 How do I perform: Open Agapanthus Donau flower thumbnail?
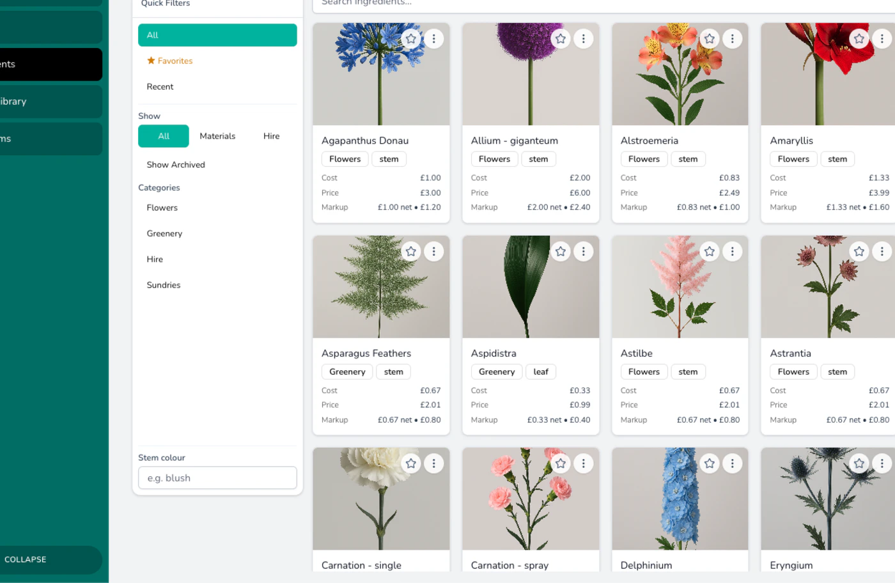[x=381, y=74]
